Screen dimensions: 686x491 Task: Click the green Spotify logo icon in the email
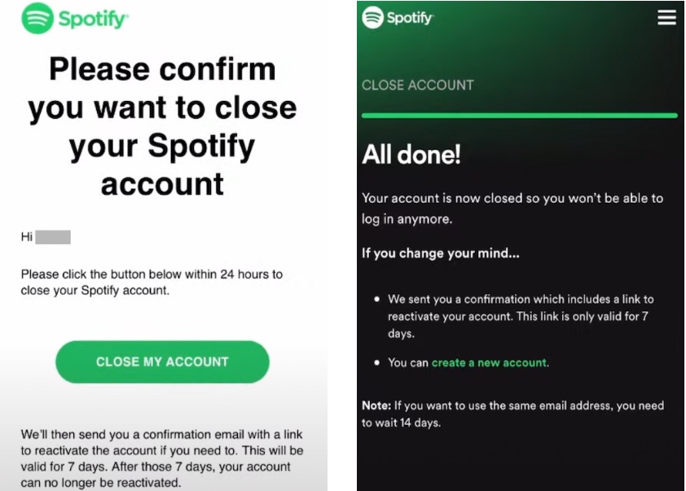pos(37,19)
